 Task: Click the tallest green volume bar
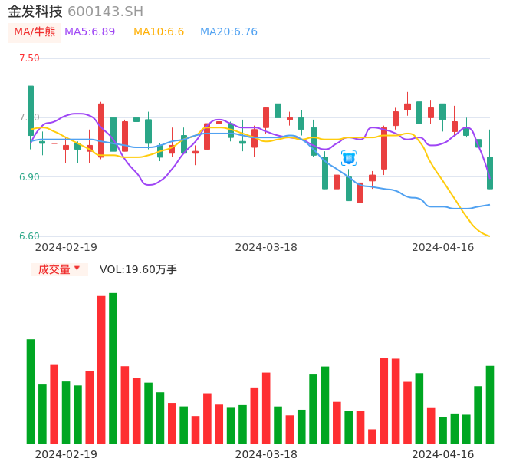113,368
